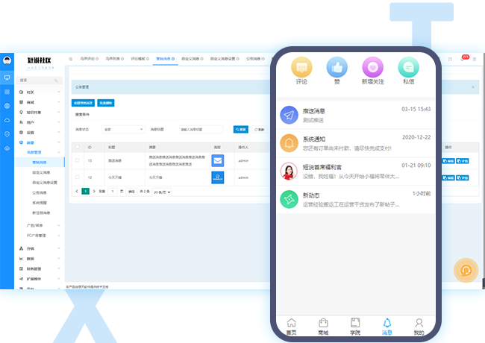
Task: Open the per-page count dropdown in pagination
Action: [x=162, y=192]
